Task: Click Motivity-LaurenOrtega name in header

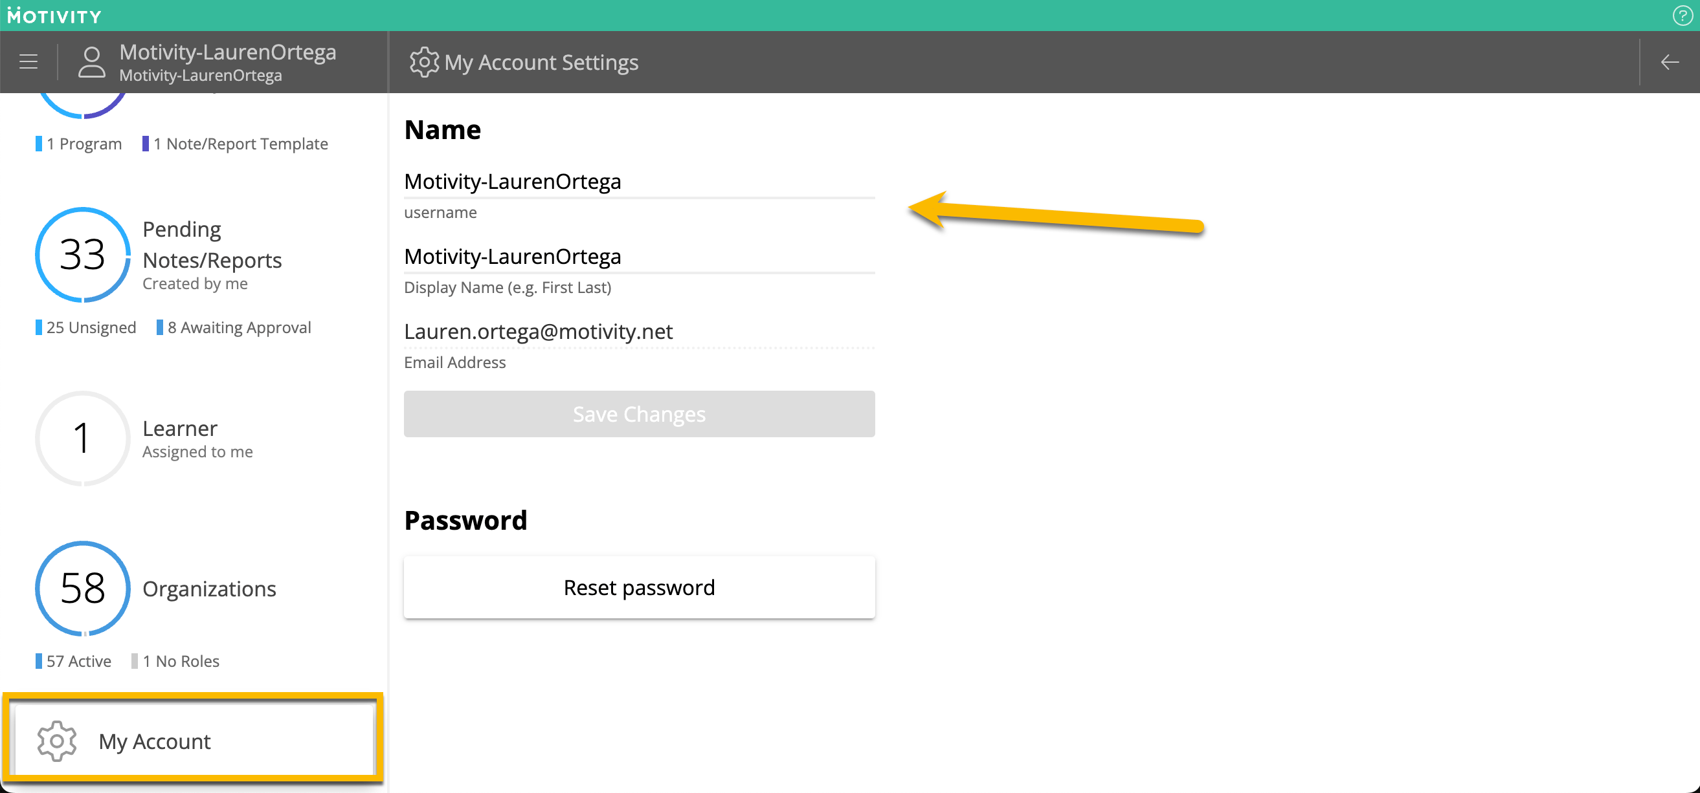Action: (x=228, y=52)
